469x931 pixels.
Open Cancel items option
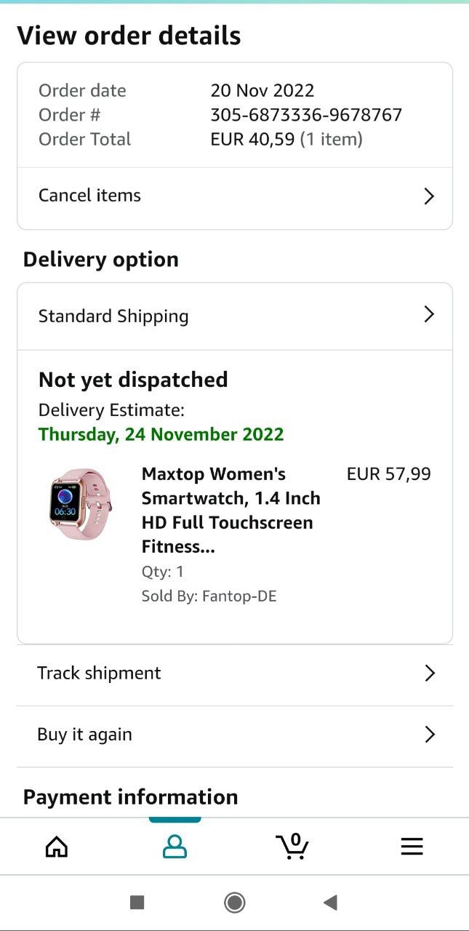[89, 196]
